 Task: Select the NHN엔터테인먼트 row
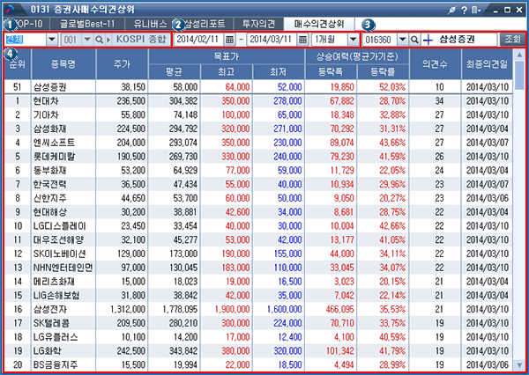[258, 268]
